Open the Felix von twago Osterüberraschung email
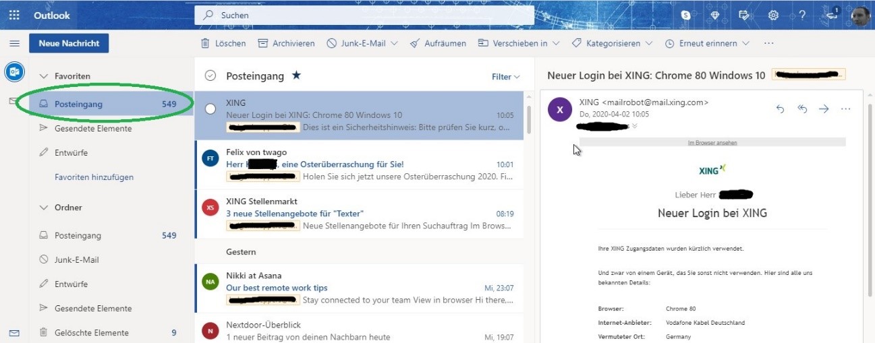 point(359,164)
